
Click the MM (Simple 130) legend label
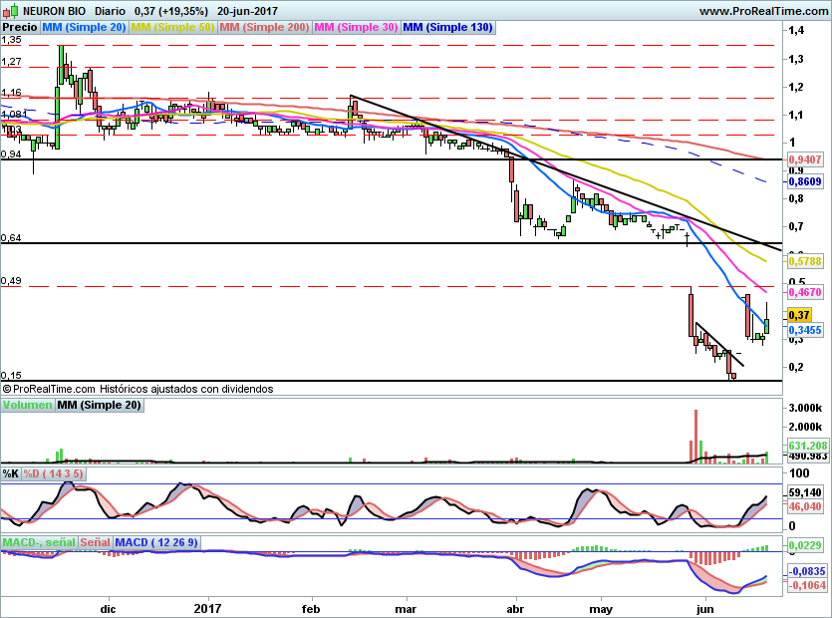pos(447,28)
